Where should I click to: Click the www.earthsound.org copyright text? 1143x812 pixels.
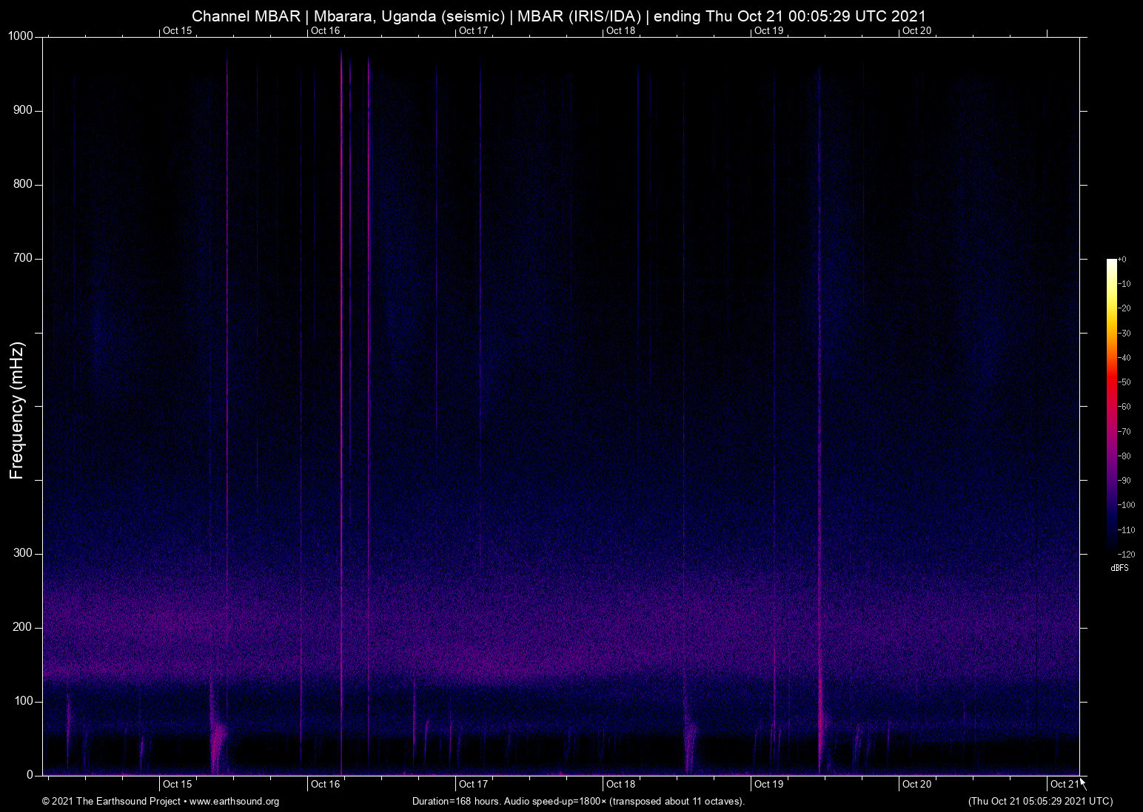[x=161, y=802]
